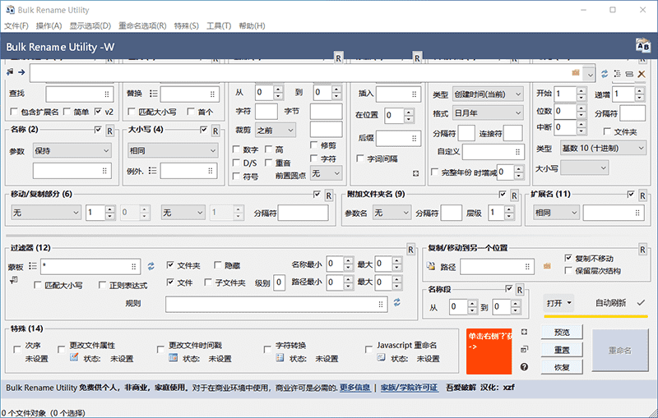Click the blue arrow icon beside path bar
658x418 pixels.
(x=21, y=72)
